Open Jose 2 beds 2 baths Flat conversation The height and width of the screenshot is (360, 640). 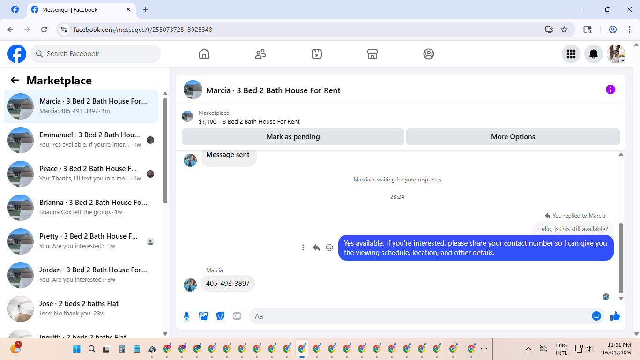coord(81,309)
